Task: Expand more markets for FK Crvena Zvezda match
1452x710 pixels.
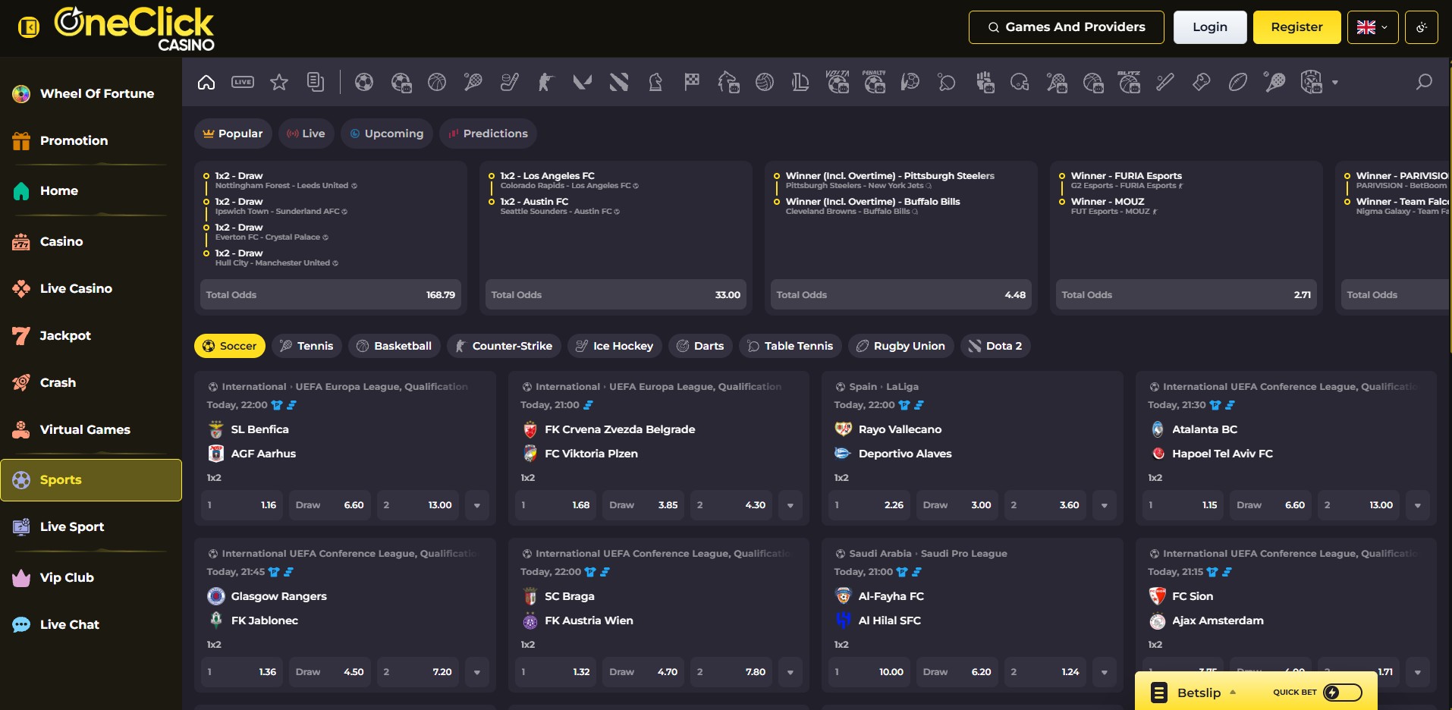Action: 790,505
